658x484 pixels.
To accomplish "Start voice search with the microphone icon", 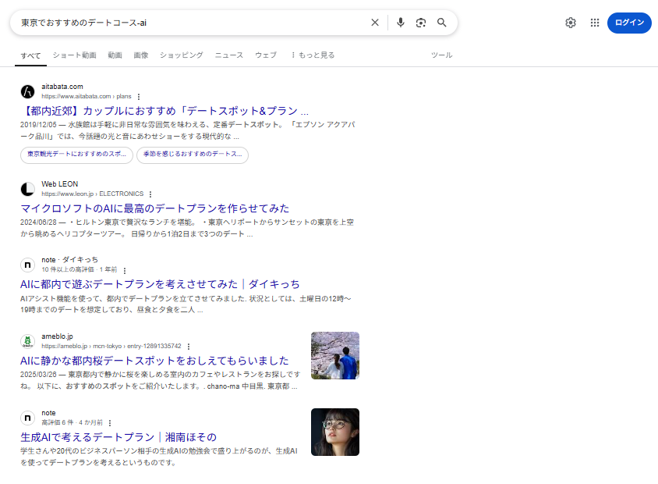I will coord(401,23).
